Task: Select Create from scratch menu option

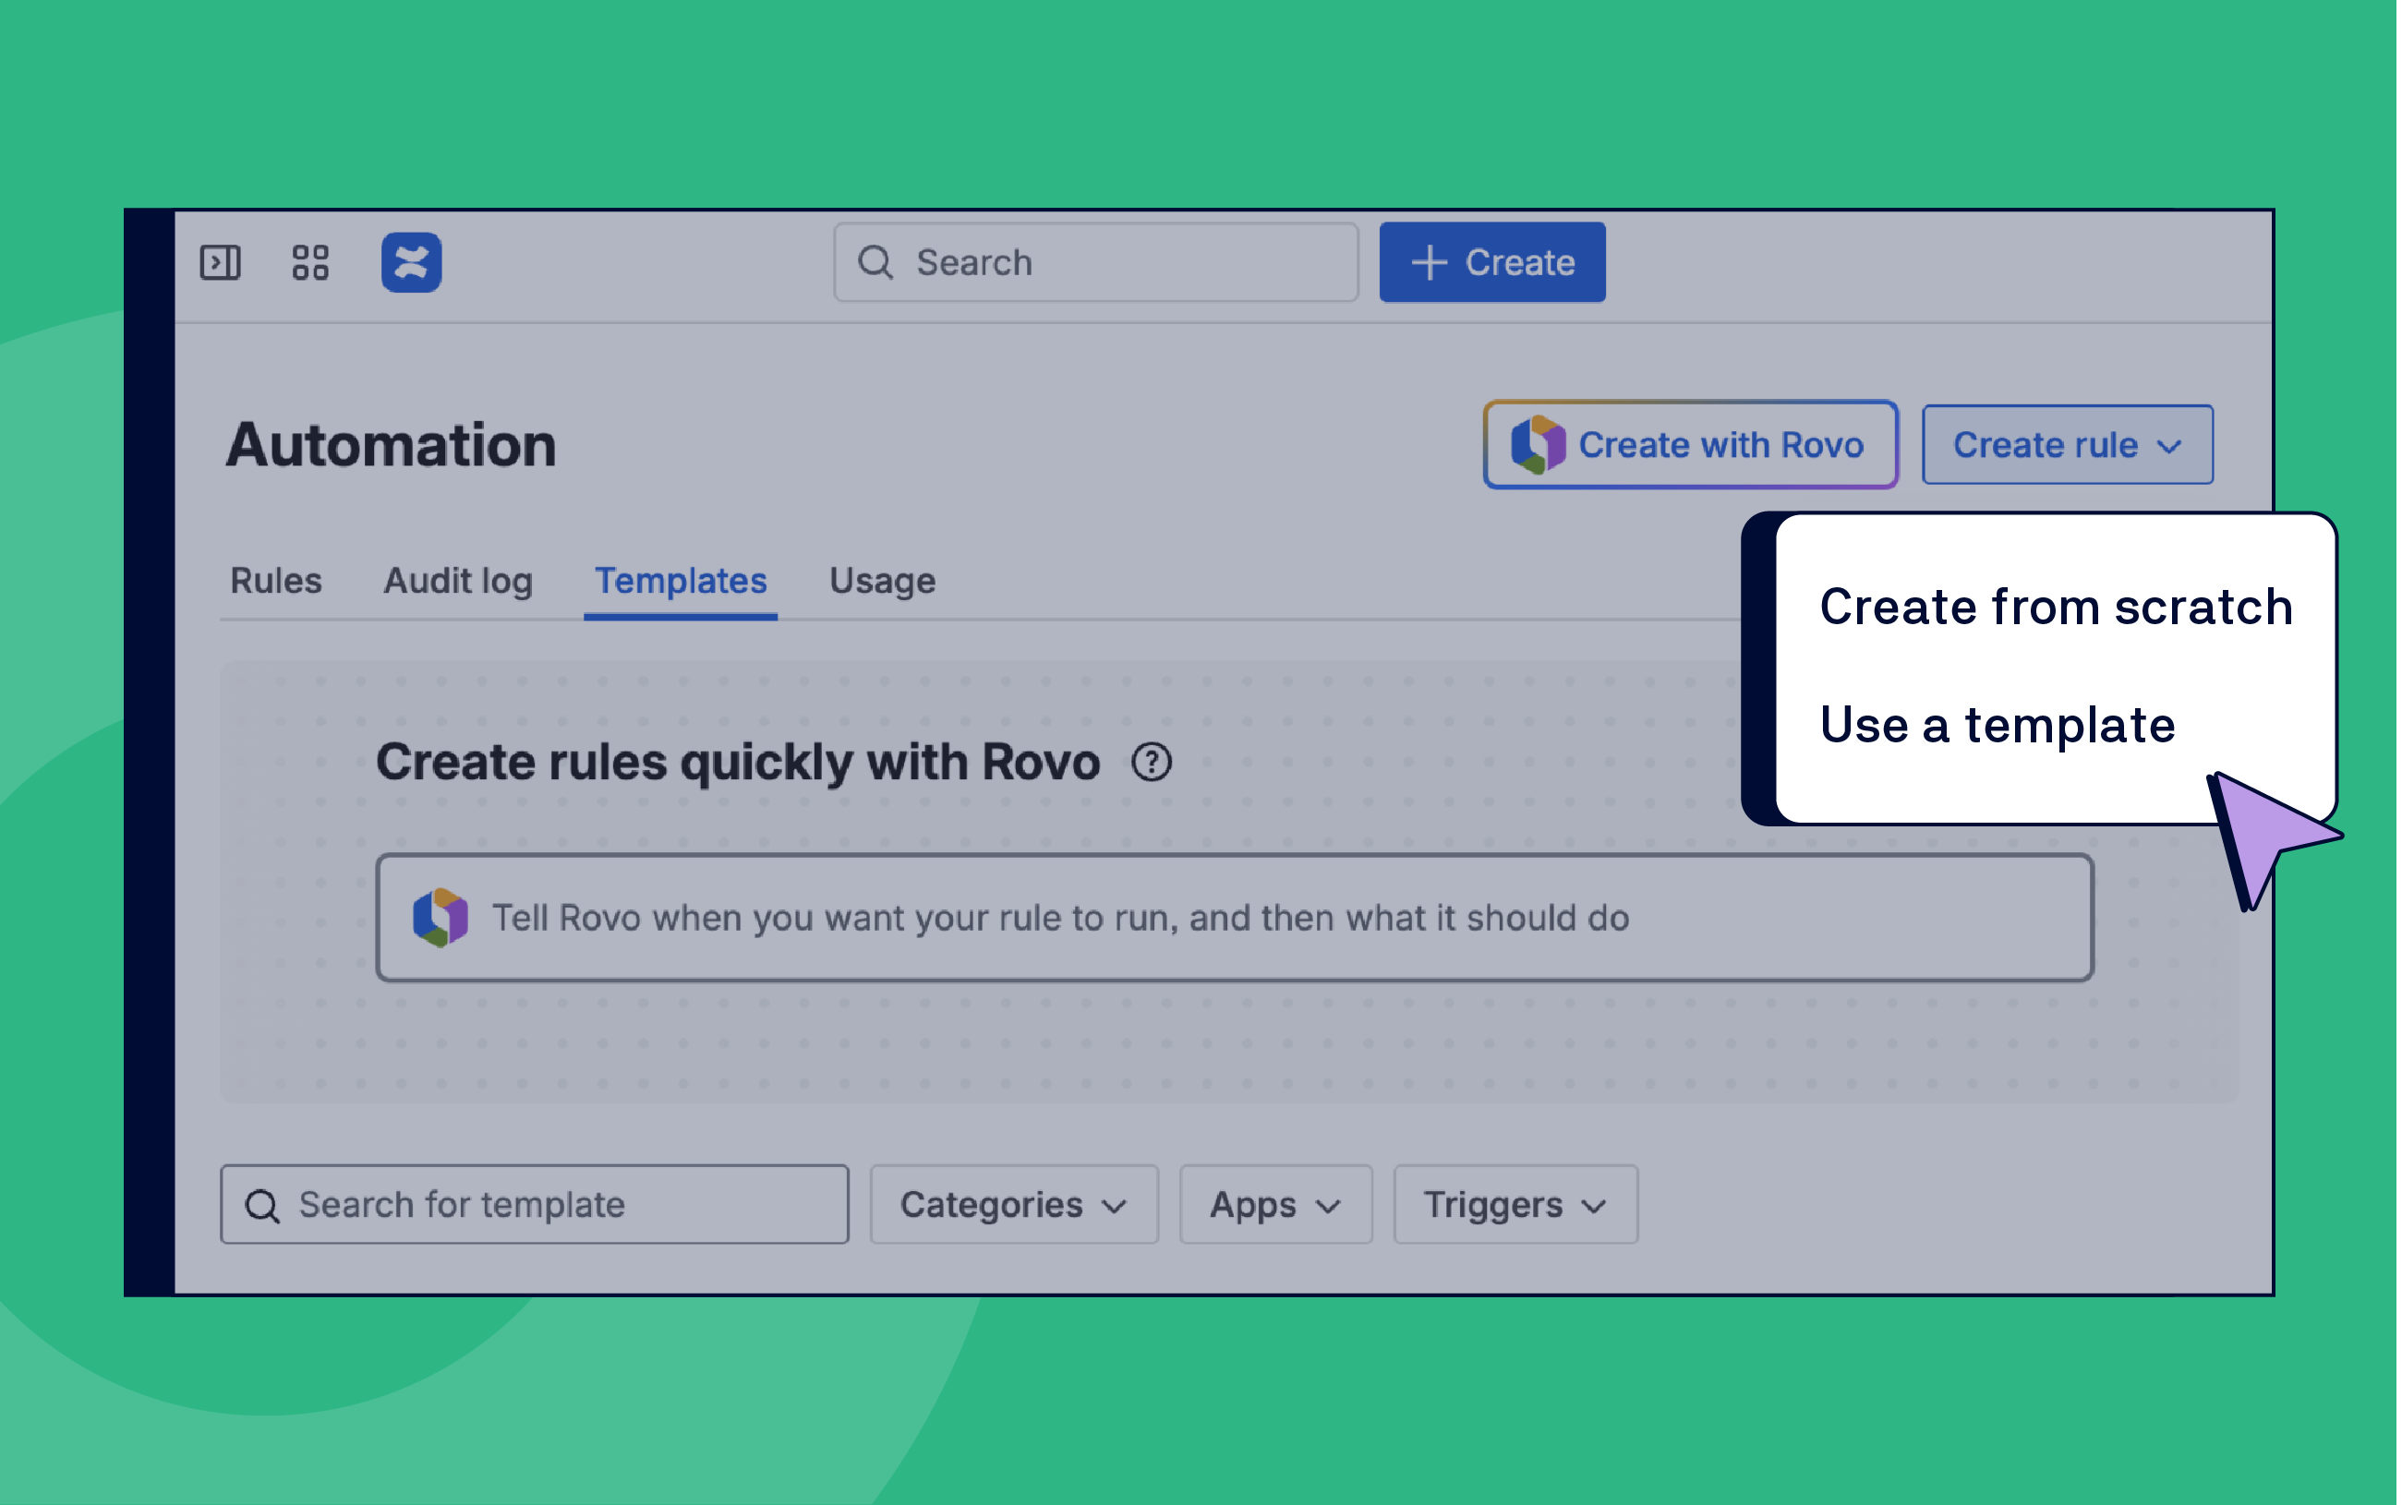Action: (2056, 608)
